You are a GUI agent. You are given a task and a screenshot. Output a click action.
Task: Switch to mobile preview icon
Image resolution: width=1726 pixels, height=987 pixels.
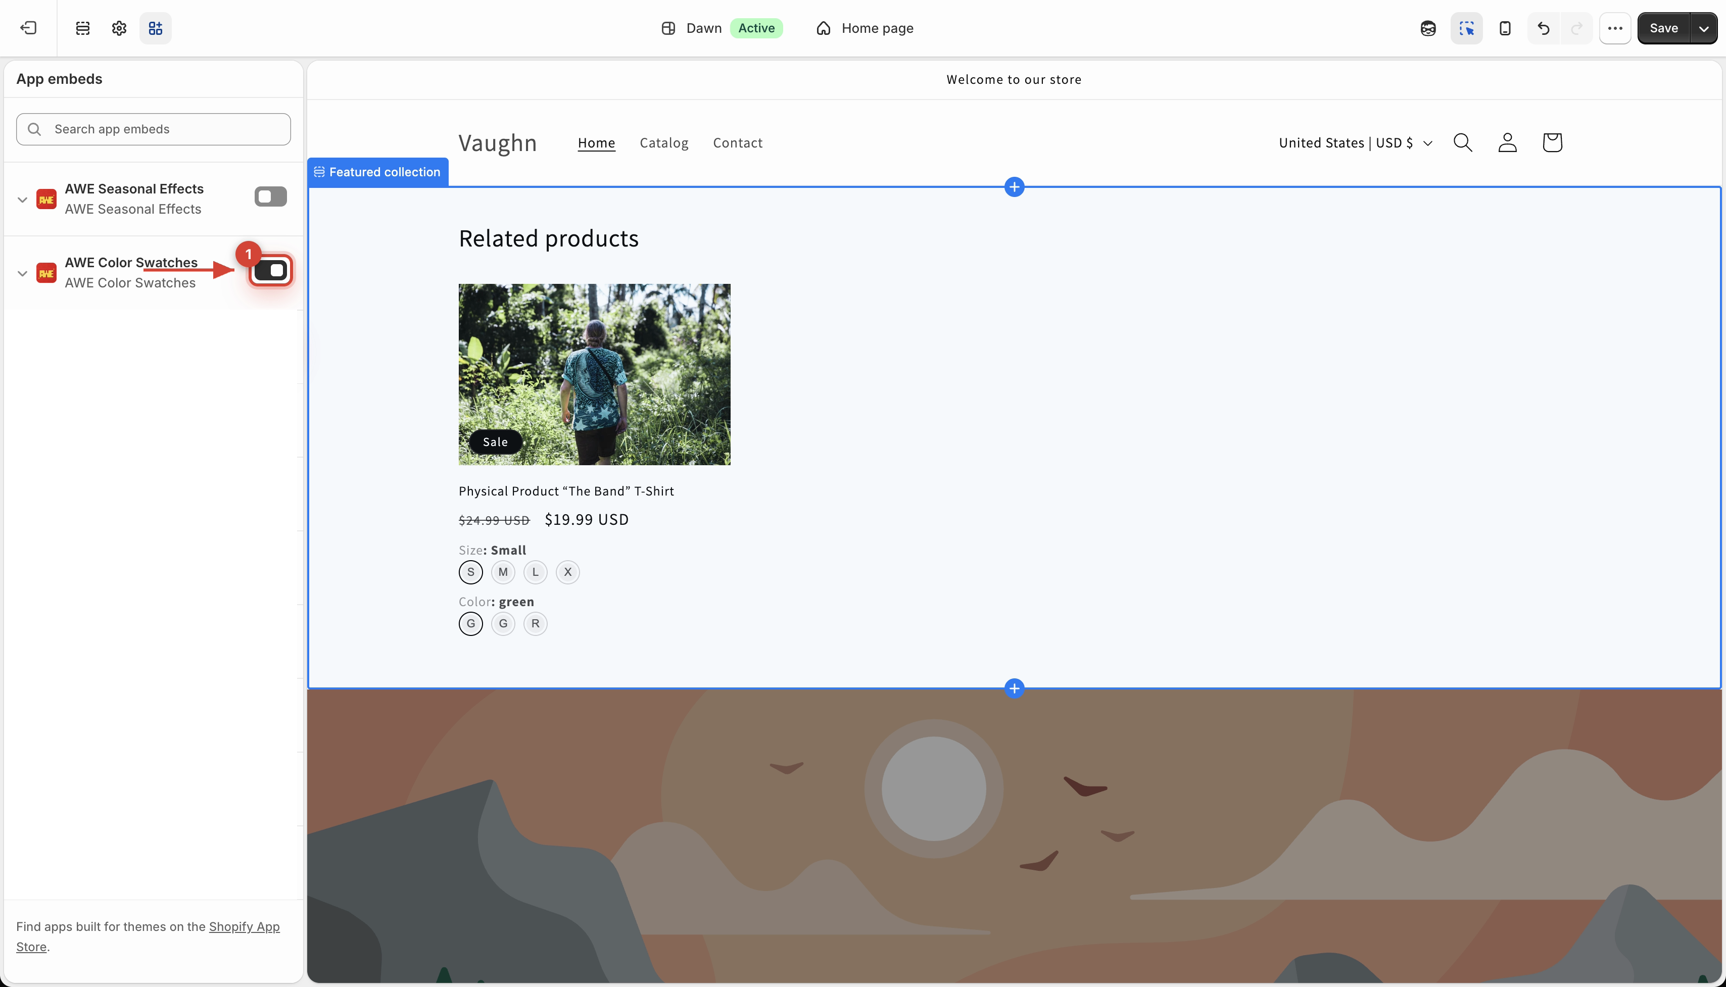[1504, 28]
